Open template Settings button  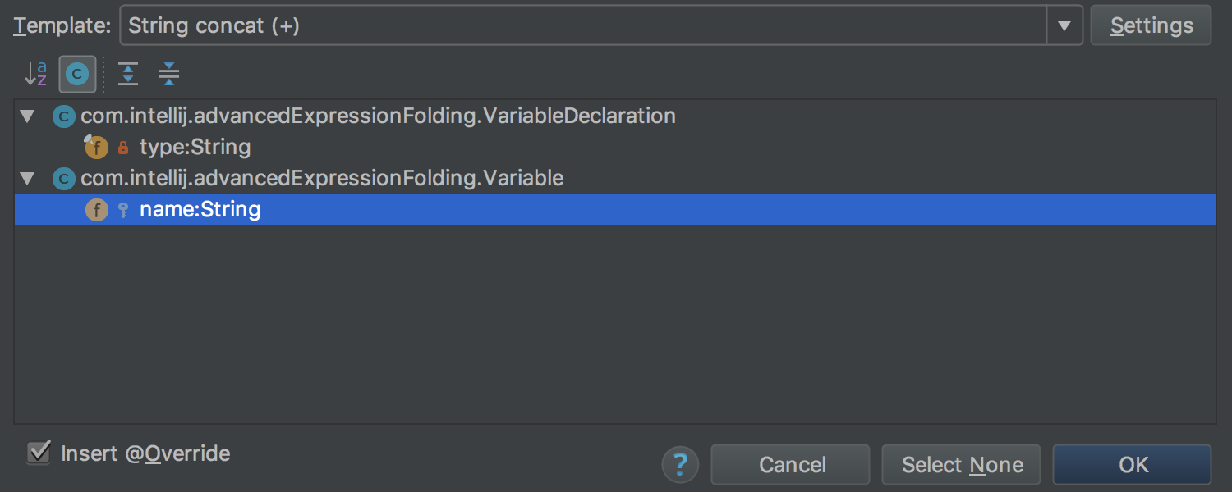[x=1151, y=25]
